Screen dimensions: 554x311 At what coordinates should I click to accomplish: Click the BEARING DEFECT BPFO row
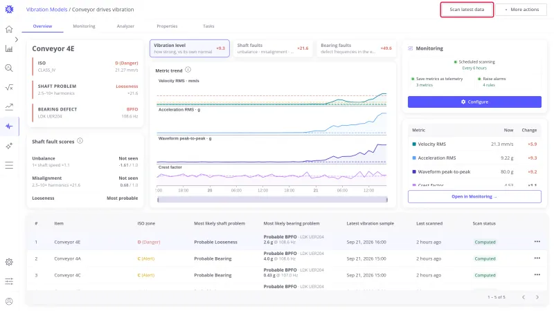tap(85, 113)
